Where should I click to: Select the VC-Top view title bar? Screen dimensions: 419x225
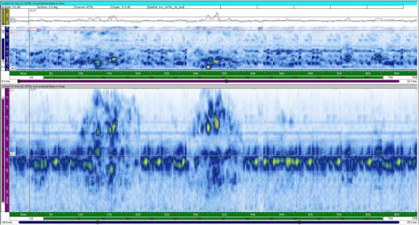click(209, 4)
